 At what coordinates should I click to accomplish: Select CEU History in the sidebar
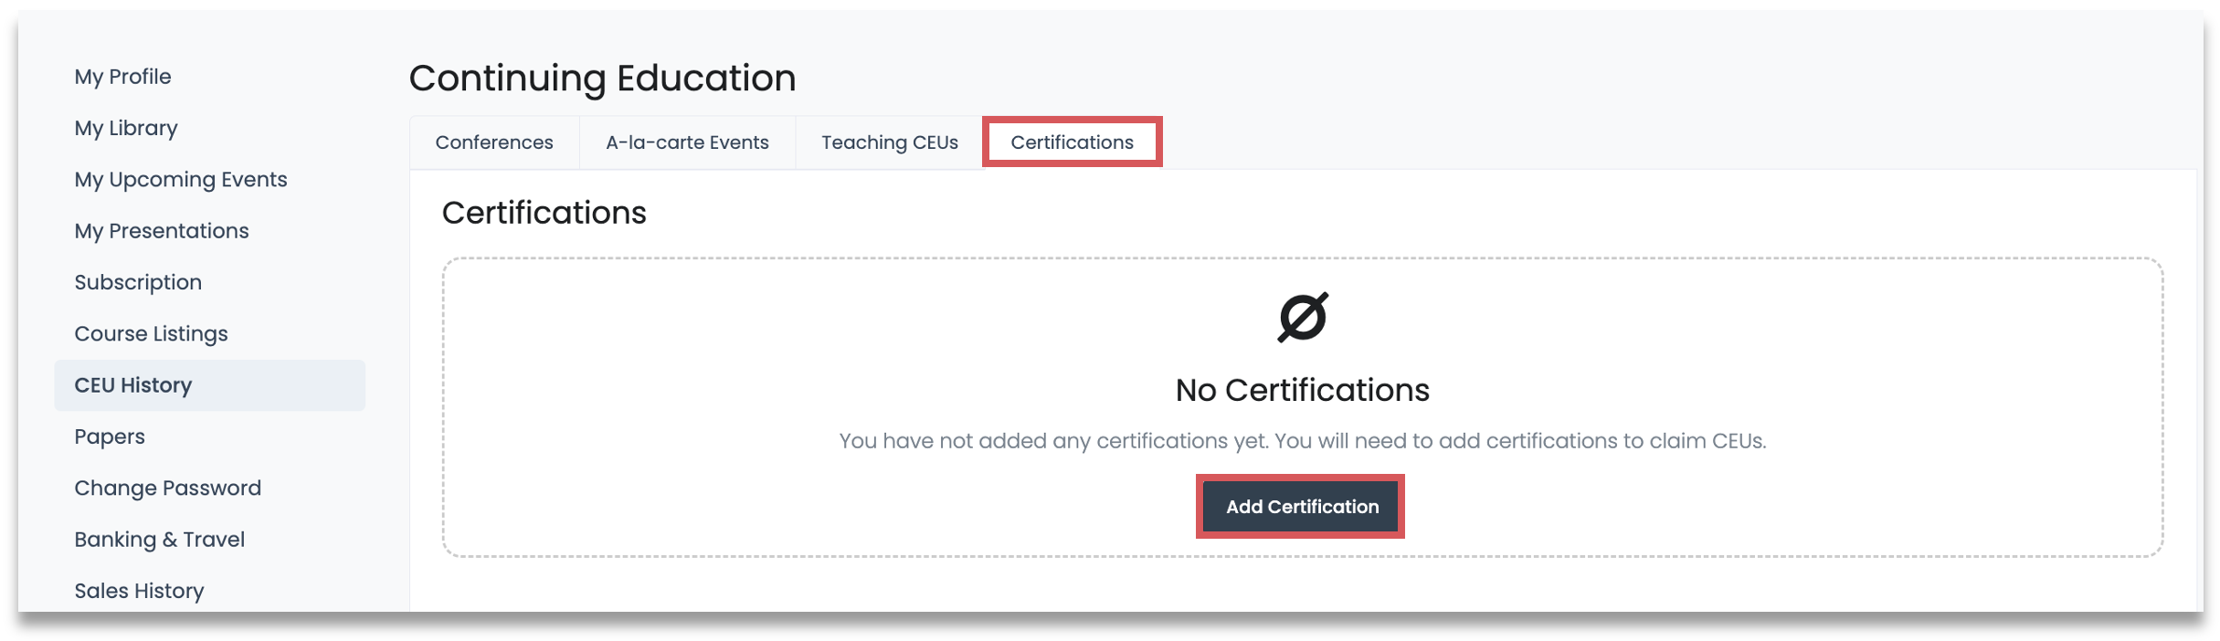(133, 385)
